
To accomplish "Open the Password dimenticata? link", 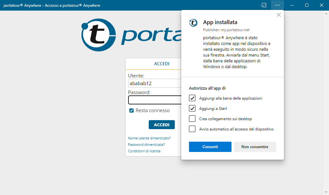I will coord(146,145).
